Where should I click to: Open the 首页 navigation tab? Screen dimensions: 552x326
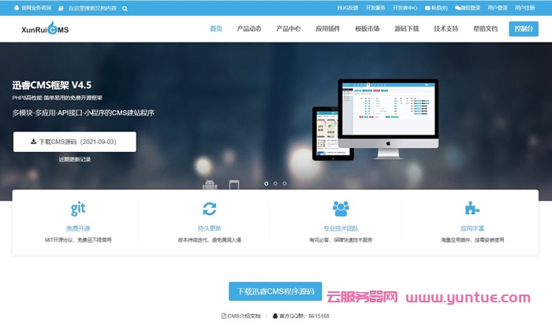[x=216, y=29]
